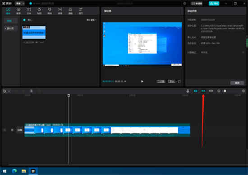Select the Adjustment icon in the top toolbar
Image resolution: width=248 pixels, height=175 pixels.
point(81,11)
